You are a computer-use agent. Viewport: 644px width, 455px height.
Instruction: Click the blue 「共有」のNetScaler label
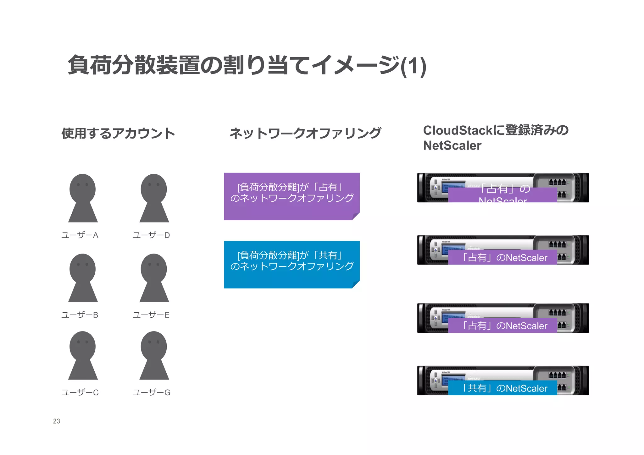coord(502,388)
